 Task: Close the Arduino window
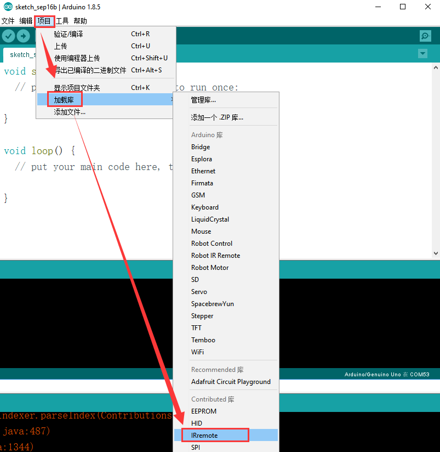point(428,7)
